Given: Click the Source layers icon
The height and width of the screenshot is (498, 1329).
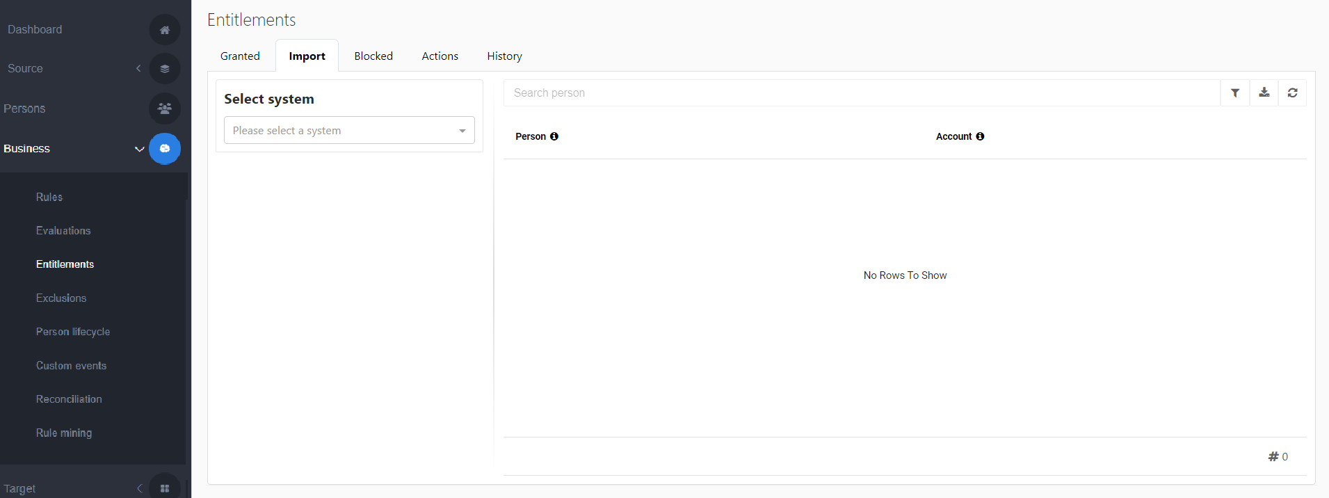Looking at the screenshot, I should click(x=165, y=69).
